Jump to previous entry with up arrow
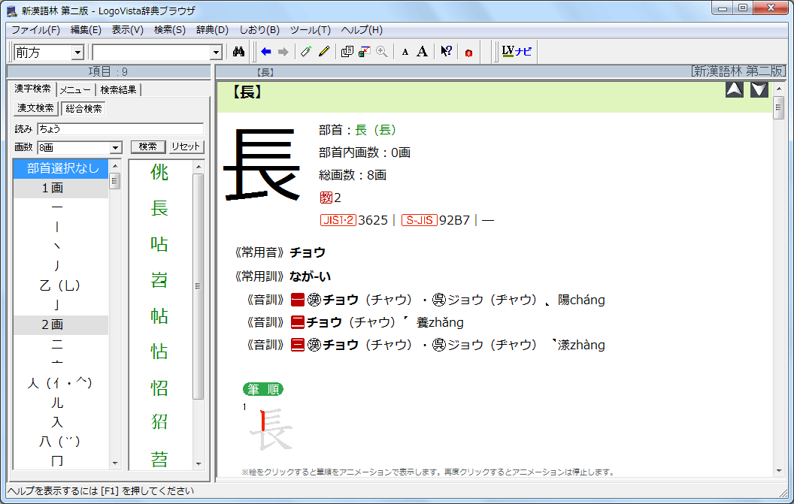The image size is (794, 504). 735,90
